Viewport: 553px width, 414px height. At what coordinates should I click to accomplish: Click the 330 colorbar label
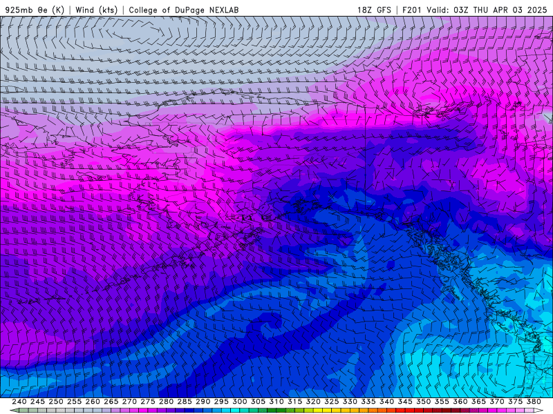tap(350, 402)
